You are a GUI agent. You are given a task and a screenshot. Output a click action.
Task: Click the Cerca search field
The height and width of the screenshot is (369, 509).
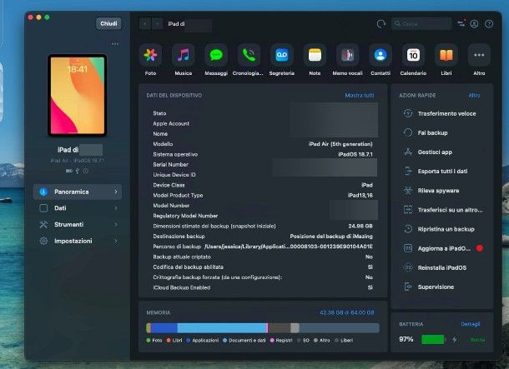pos(421,25)
